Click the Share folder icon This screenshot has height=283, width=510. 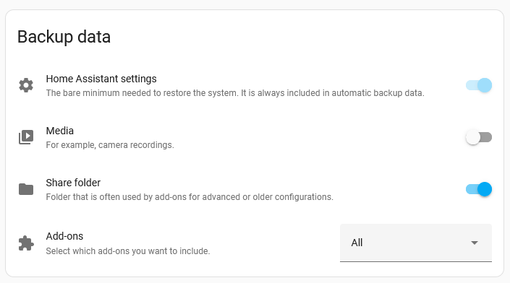26,189
